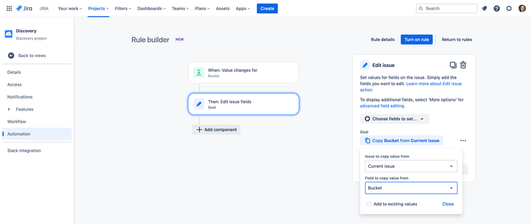The height and width of the screenshot is (224, 531).
Task: Select the When: Value changes for trigger card
Action: click(244, 72)
